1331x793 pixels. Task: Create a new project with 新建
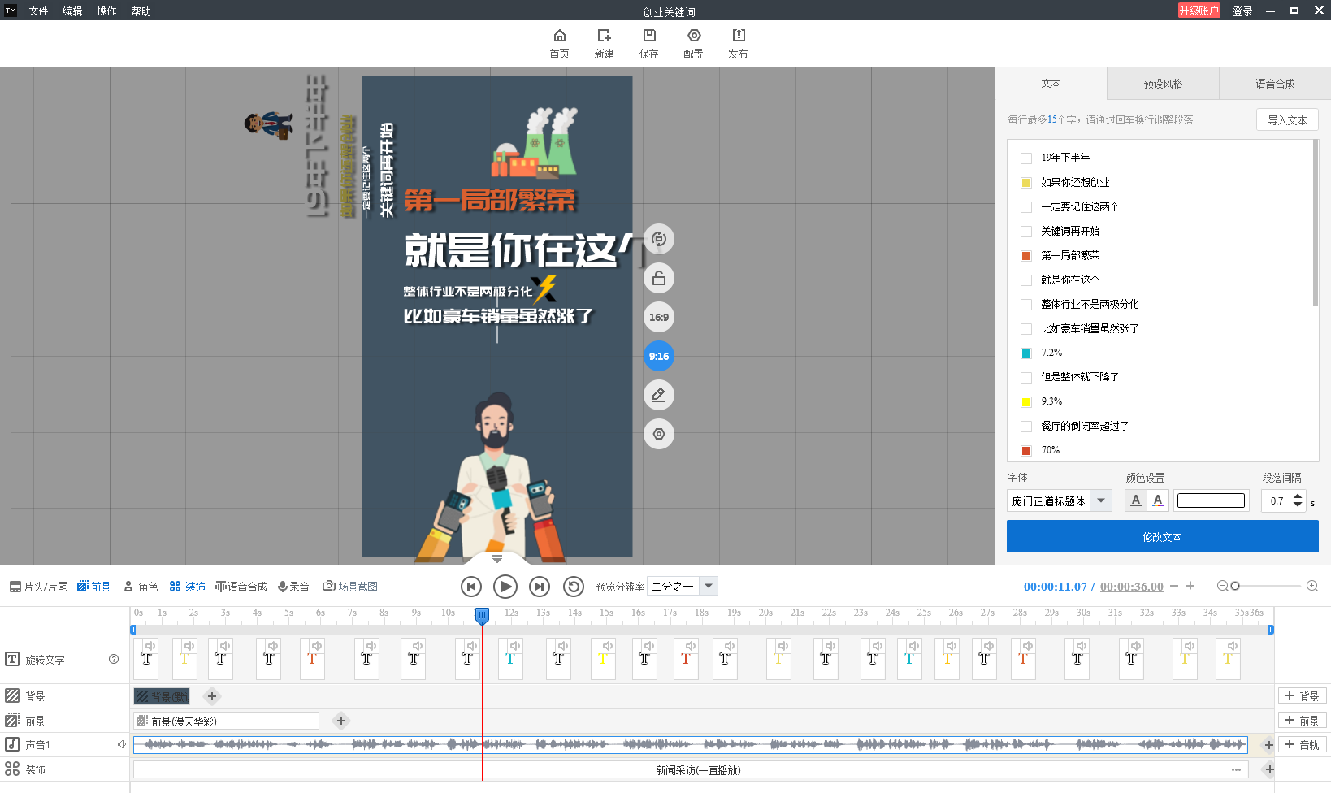tap(604, 43)
